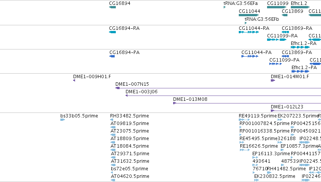321x182 pixels.
Task: Click the DME1-013M08 start arrow
Action: (x=174, y=103)
